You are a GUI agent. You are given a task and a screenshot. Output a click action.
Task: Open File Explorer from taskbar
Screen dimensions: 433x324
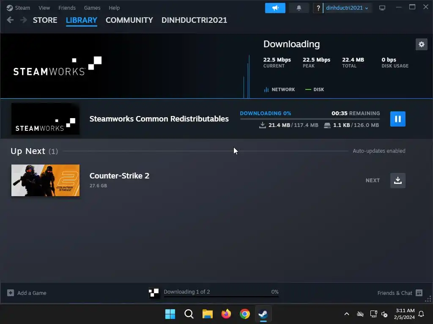pyautogui.click(x=207, y=314)
